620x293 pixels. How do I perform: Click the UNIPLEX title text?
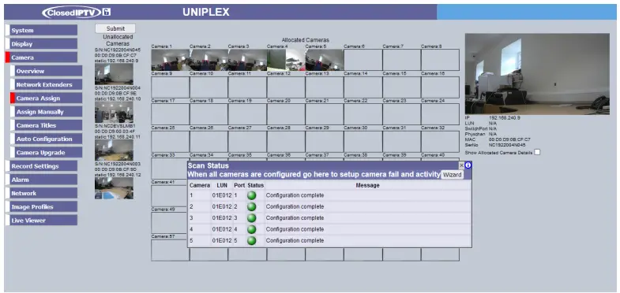coord(206,13)
